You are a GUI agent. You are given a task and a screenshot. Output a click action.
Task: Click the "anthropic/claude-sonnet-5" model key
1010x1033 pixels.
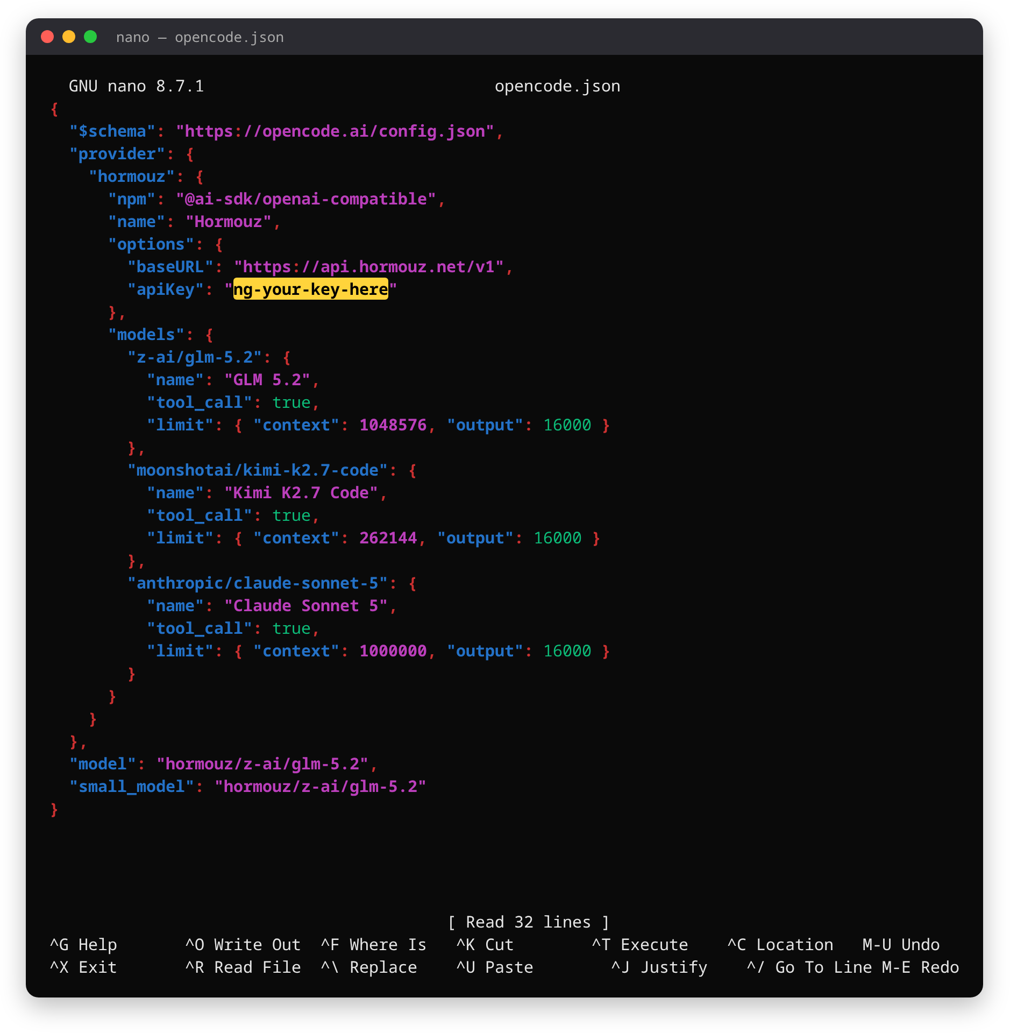(257, 583)
